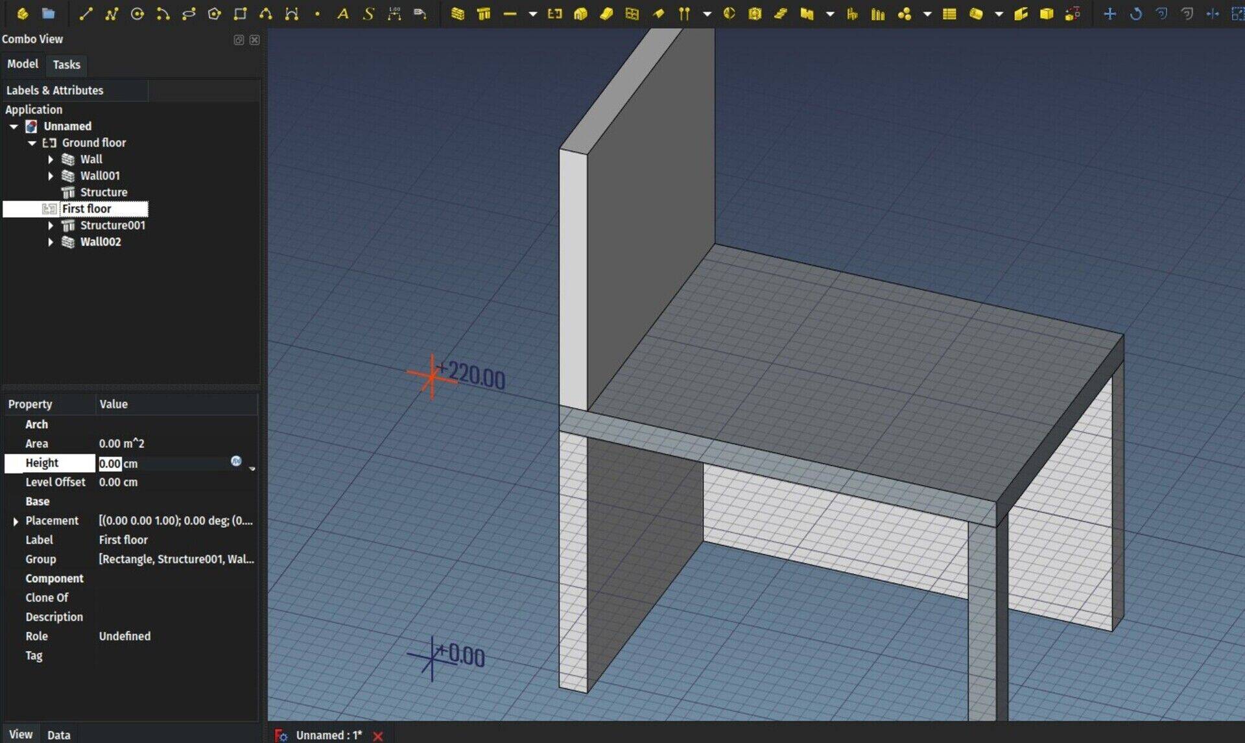Activate the Schedule tool
1245x743 pixels.
(949, 14)
